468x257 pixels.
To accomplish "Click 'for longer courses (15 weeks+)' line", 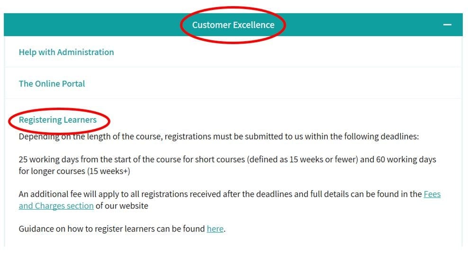I will (74, 171).
